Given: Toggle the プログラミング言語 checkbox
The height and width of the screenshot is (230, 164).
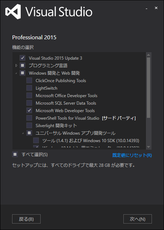Looking at the screenshot, I should click(22, 65).
